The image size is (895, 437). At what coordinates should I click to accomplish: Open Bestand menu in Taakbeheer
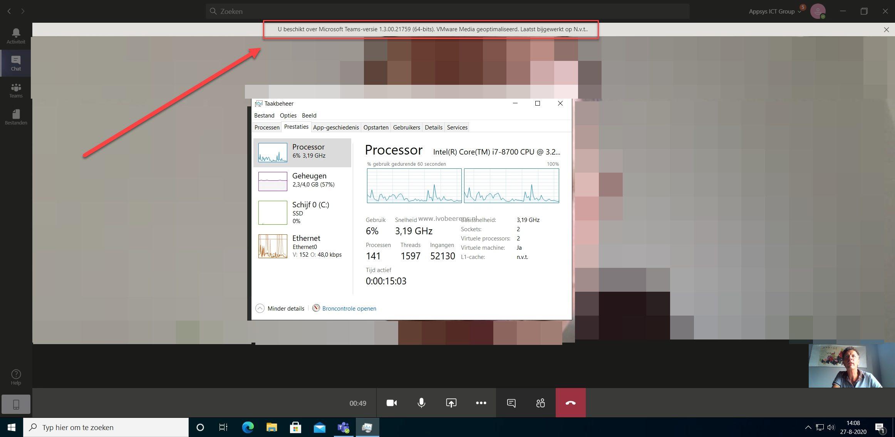(264, 115)
